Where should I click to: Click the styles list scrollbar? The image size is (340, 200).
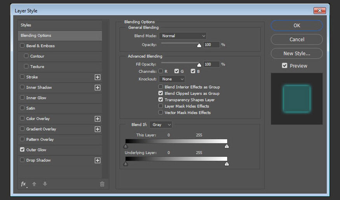pyautogui.click(x=106, y=99)
